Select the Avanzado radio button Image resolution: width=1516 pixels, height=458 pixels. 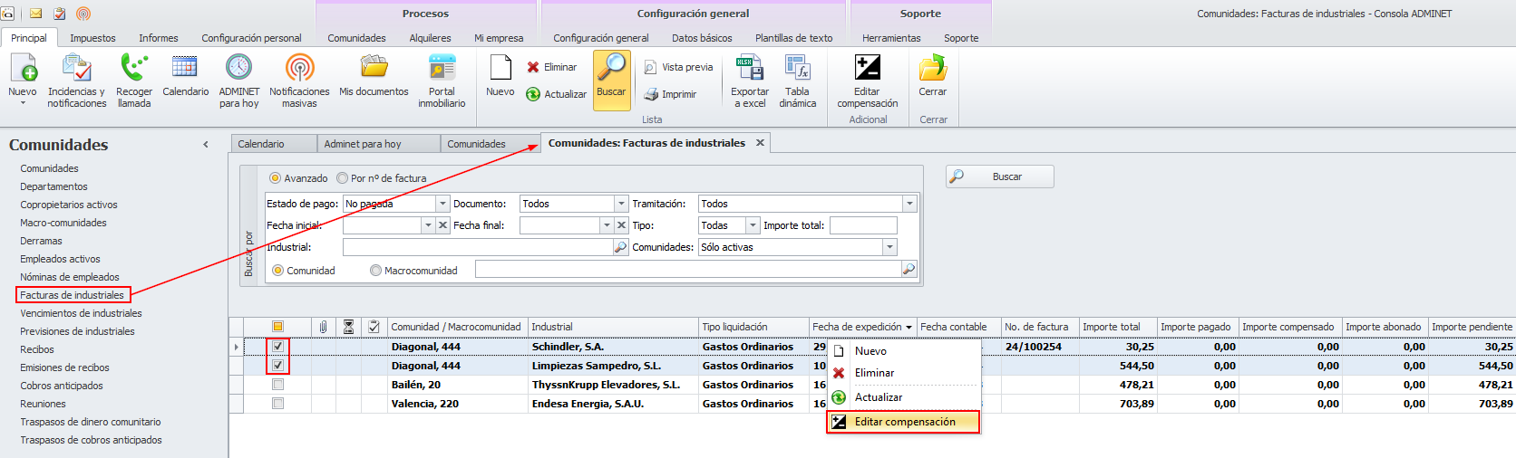click(x=276, y=178)
